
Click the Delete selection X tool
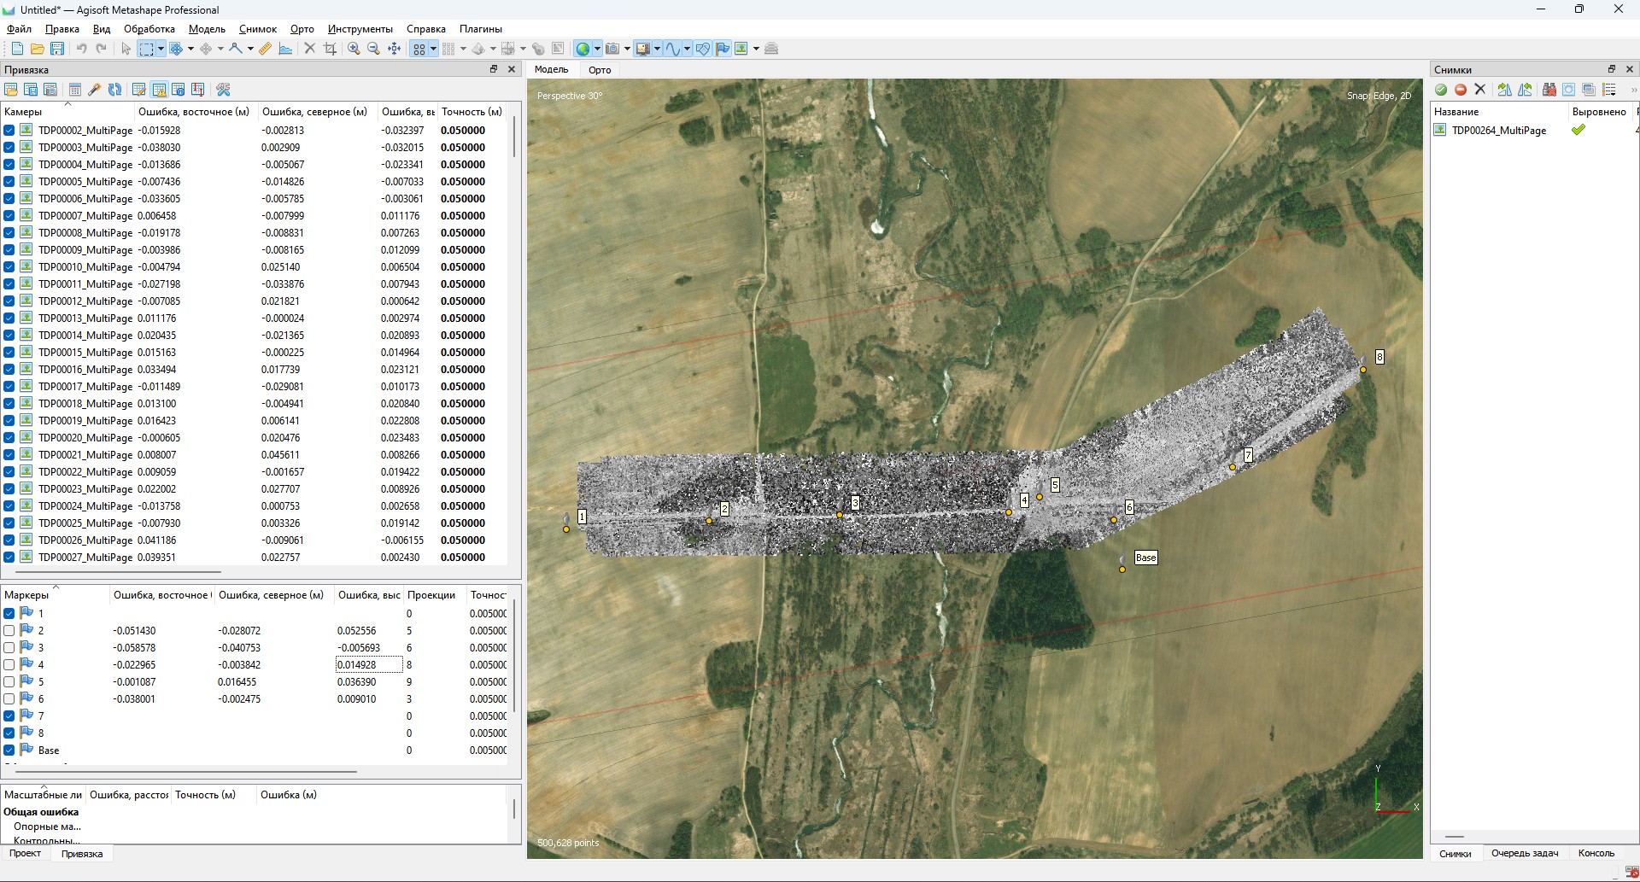tap(309, 49)
